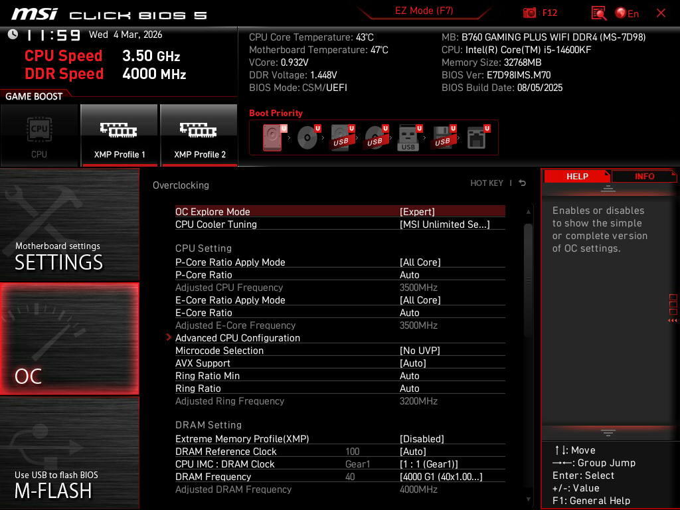Open the M-FLASH BIOS update panel
Viewport: 680px width, 510px height.
click(x=69, y=453)
